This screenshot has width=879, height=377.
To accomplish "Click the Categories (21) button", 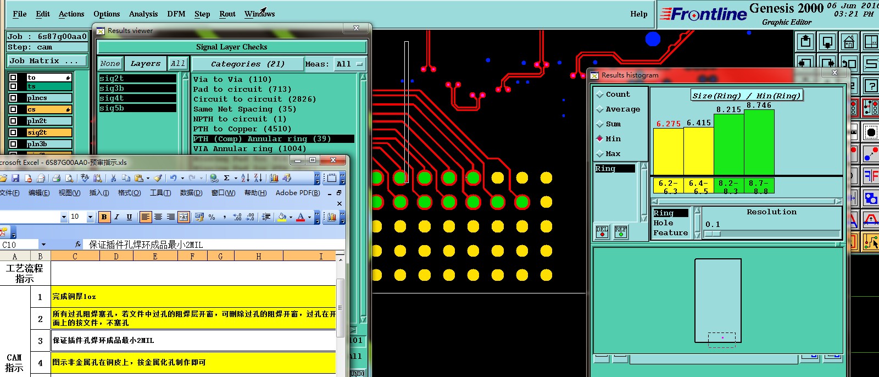I will [x=247, y=64].
